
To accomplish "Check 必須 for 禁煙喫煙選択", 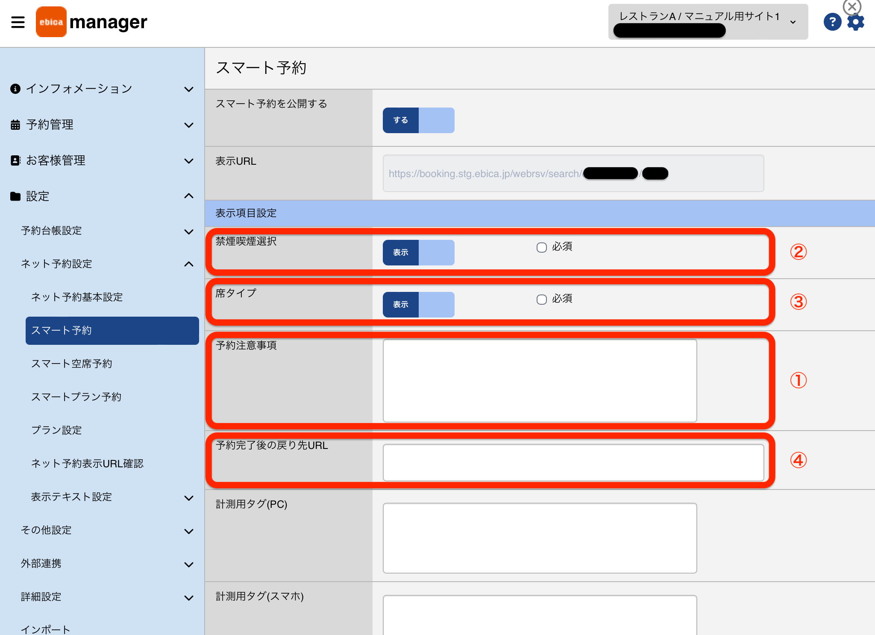I will pyautogui.click(x=542, y=248).
